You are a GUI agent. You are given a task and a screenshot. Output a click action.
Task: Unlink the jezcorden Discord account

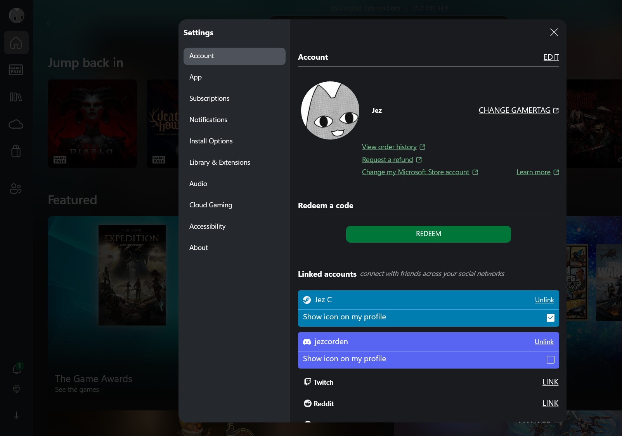544,342
